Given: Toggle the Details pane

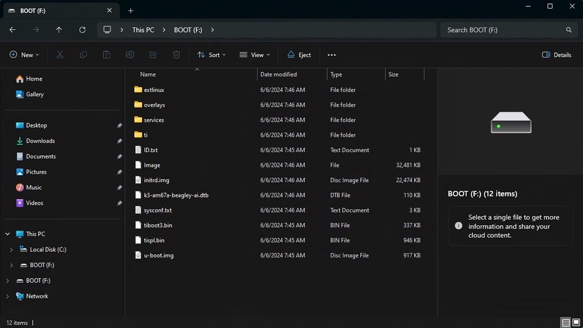Looking at the screenshot, I should 557,55.
